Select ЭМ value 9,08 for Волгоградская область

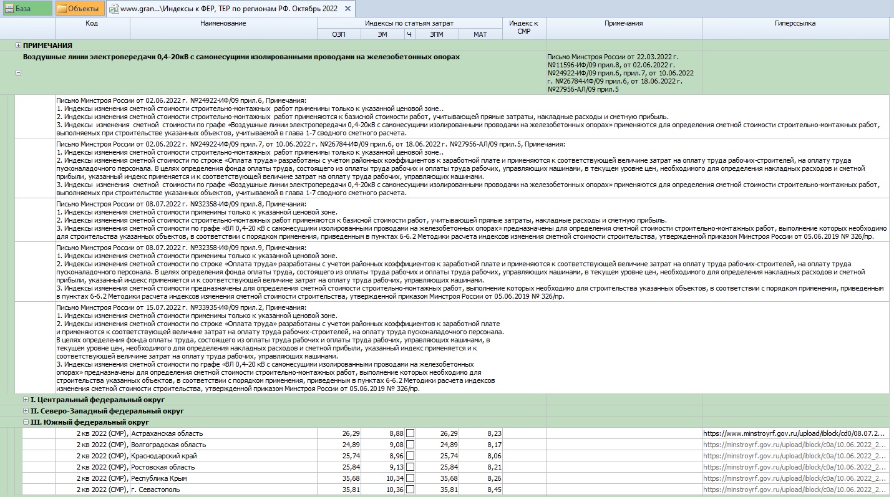tap(382, 445)
